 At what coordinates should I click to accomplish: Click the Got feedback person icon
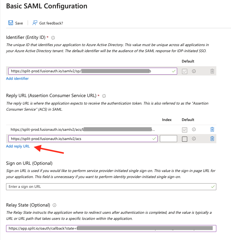35,23
